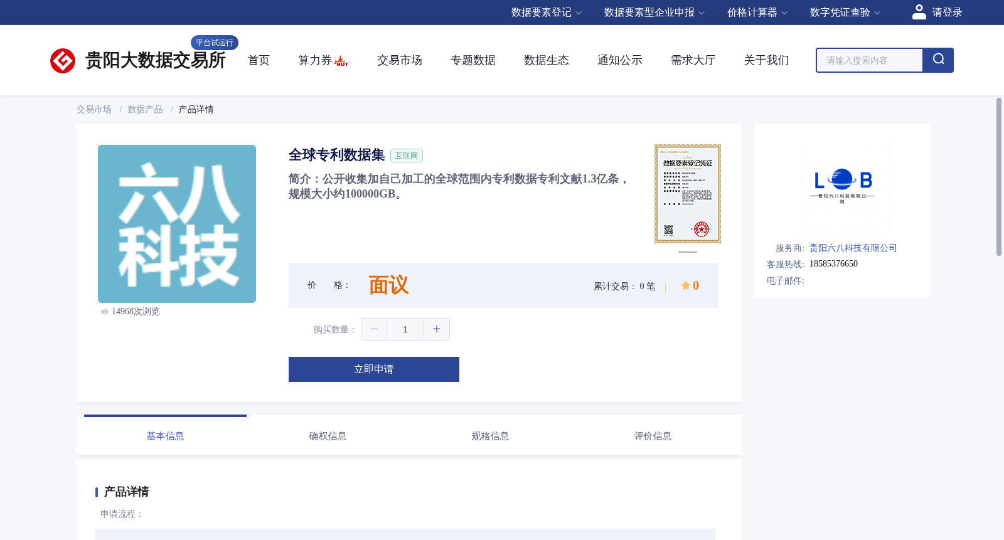
Task: Click the search magnifier button
Action: tap(938, 60)
